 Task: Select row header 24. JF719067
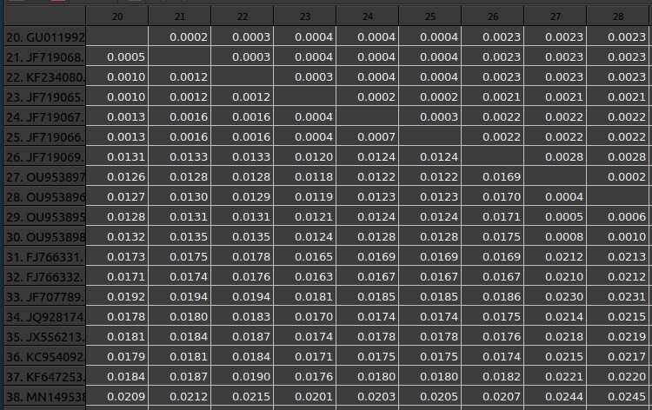[x=45, y=116]
